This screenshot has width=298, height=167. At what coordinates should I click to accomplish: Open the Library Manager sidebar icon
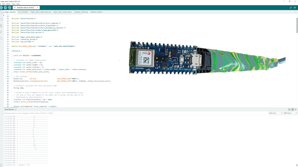pyautogui.click(x=1, y=26)
